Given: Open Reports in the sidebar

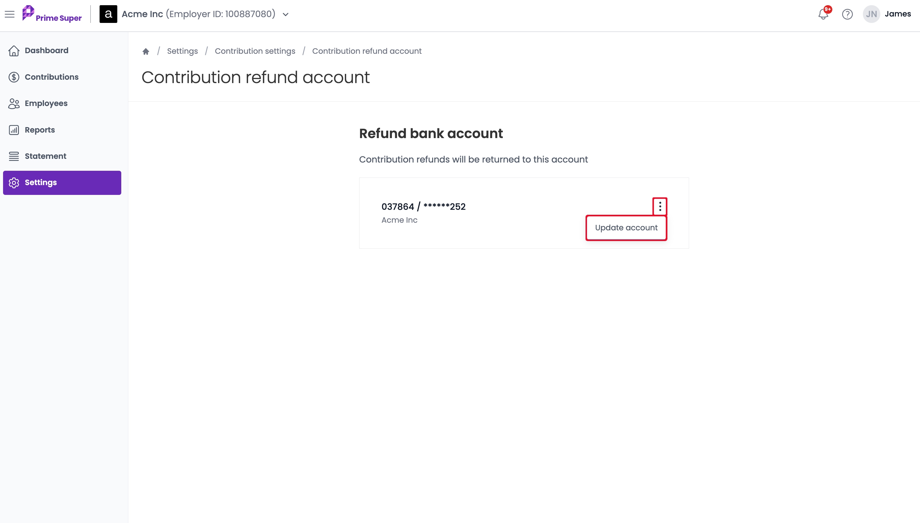Looking at the screenshot, I should (62, 130).
